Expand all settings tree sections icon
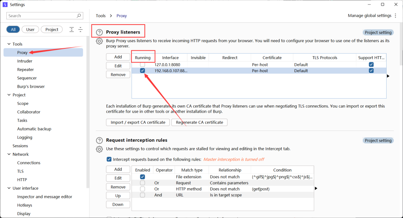 click(x=72, y=30)
